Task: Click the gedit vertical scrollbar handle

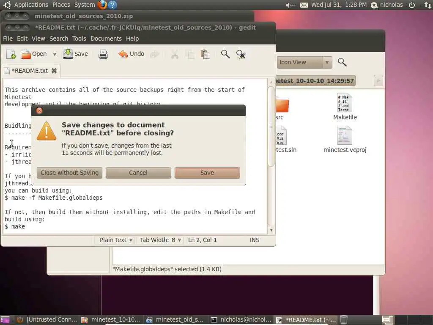Action: click(x=271, y=127)
